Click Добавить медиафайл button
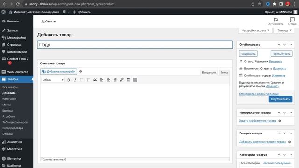Viewport: 299px width, 168px height. coord(58,71)
